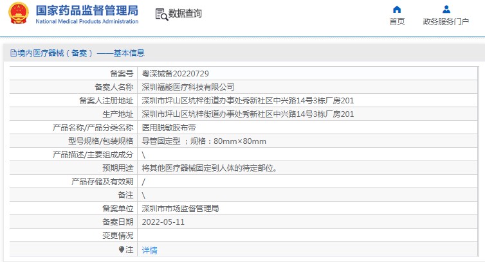Click the 境内医疗器械（备案） heading
The image size is (485, 262).
[55, 53]
